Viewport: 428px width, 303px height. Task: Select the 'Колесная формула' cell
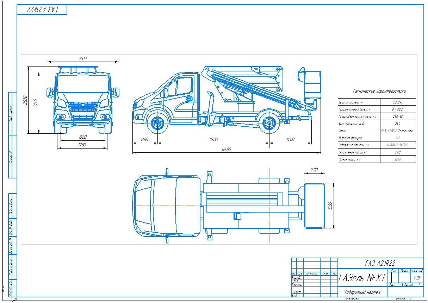[x=359, y=138]
